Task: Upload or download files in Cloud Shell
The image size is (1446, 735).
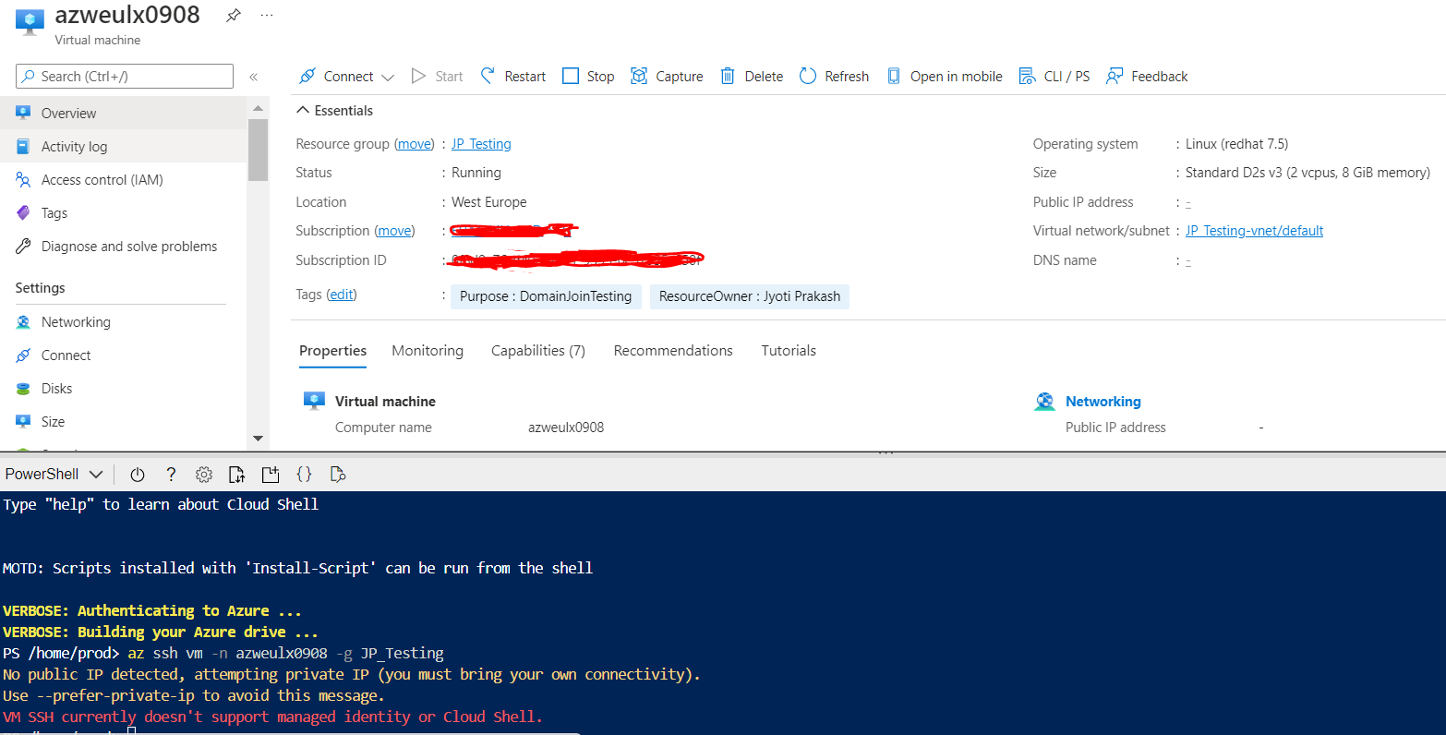Action: [x=236, y=474]
